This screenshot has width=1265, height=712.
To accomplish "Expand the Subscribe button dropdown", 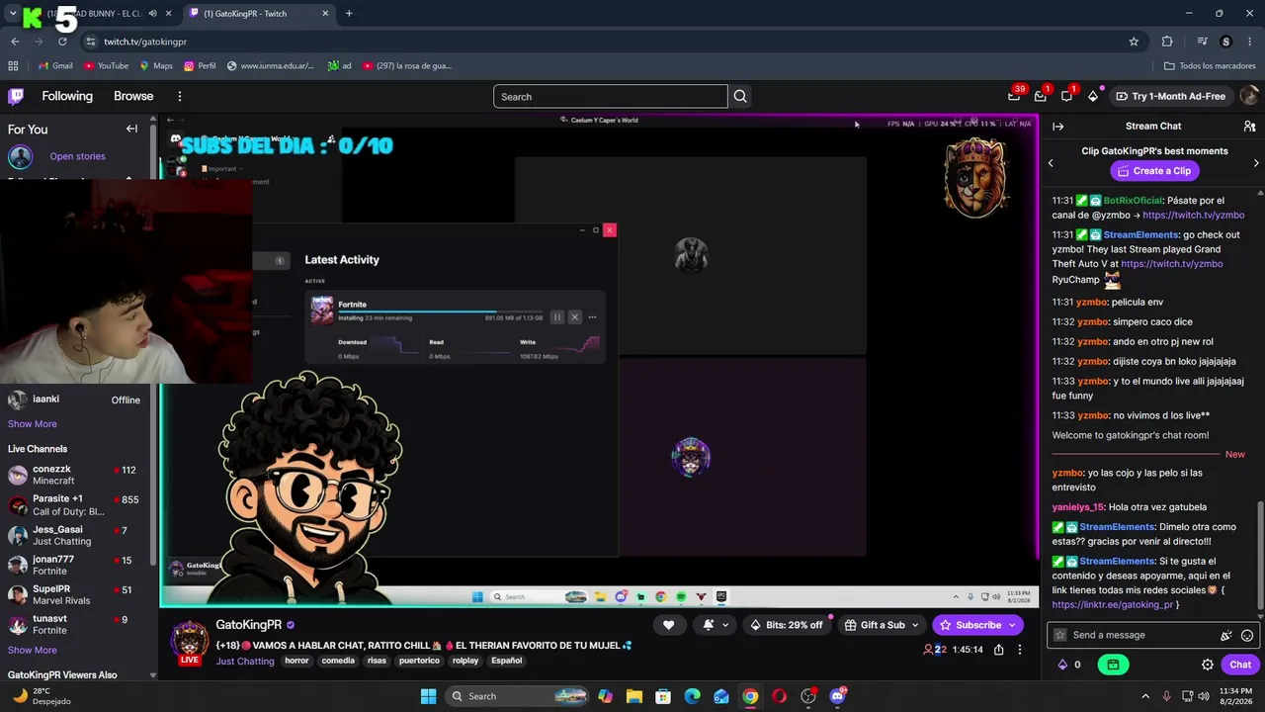I will point(1012,625).
